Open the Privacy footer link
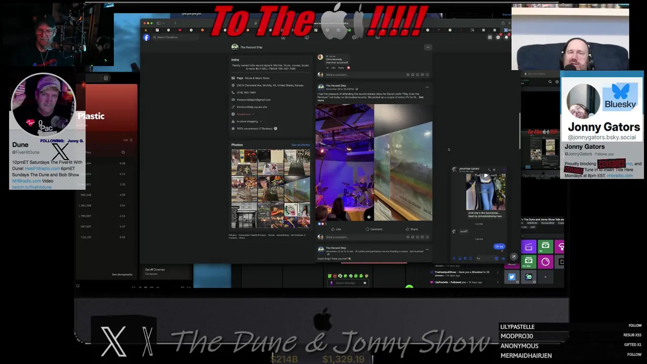 (232, 235)
